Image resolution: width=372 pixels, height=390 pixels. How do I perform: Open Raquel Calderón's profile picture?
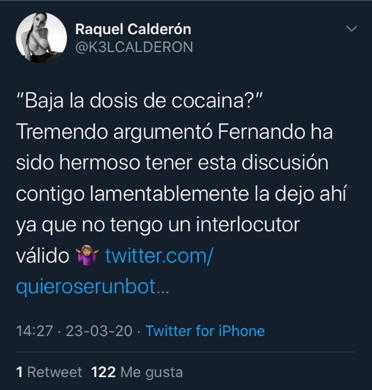42,37
